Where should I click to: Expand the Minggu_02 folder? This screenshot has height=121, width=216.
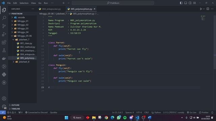point(23,25)
